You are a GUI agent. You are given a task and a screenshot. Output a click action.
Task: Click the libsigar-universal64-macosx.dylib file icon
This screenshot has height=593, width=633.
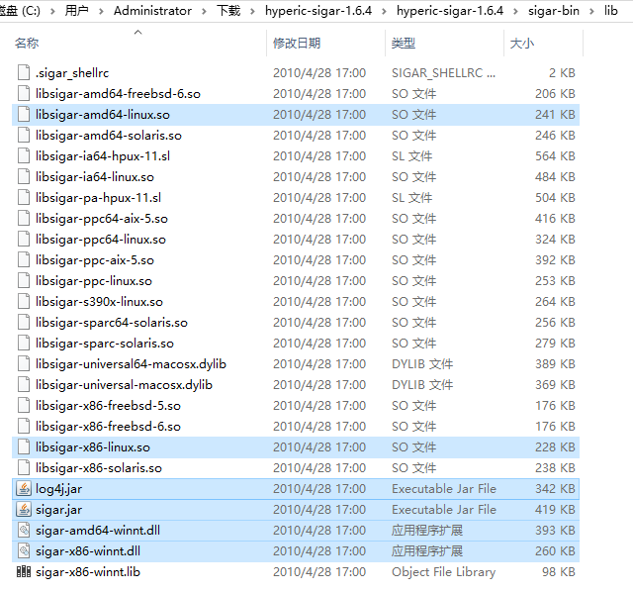point(24,364)
